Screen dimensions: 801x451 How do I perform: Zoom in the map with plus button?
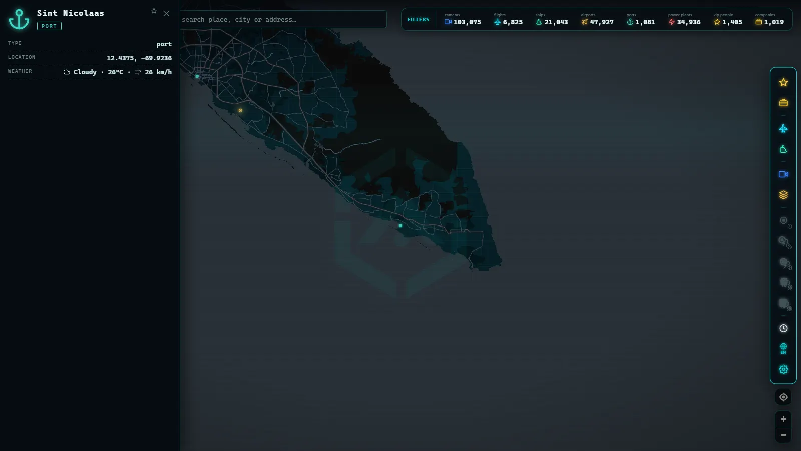click(x=783, y=419)
